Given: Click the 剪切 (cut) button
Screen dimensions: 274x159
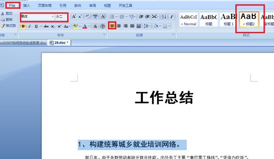Looking at the screenshot, I should pyautogui.click(x=7, y=14).
